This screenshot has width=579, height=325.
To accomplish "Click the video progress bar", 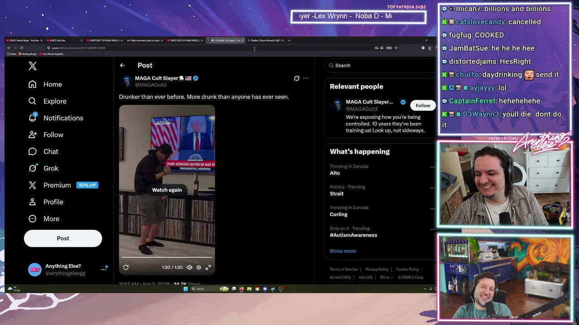I will (x=167, y=257).
